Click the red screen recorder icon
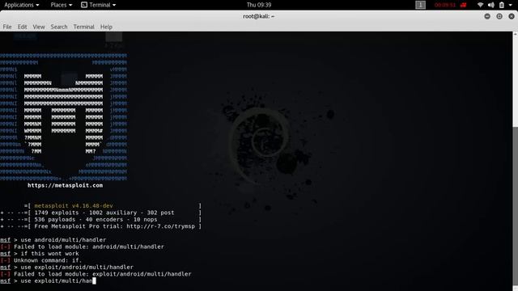 (464, 5)
